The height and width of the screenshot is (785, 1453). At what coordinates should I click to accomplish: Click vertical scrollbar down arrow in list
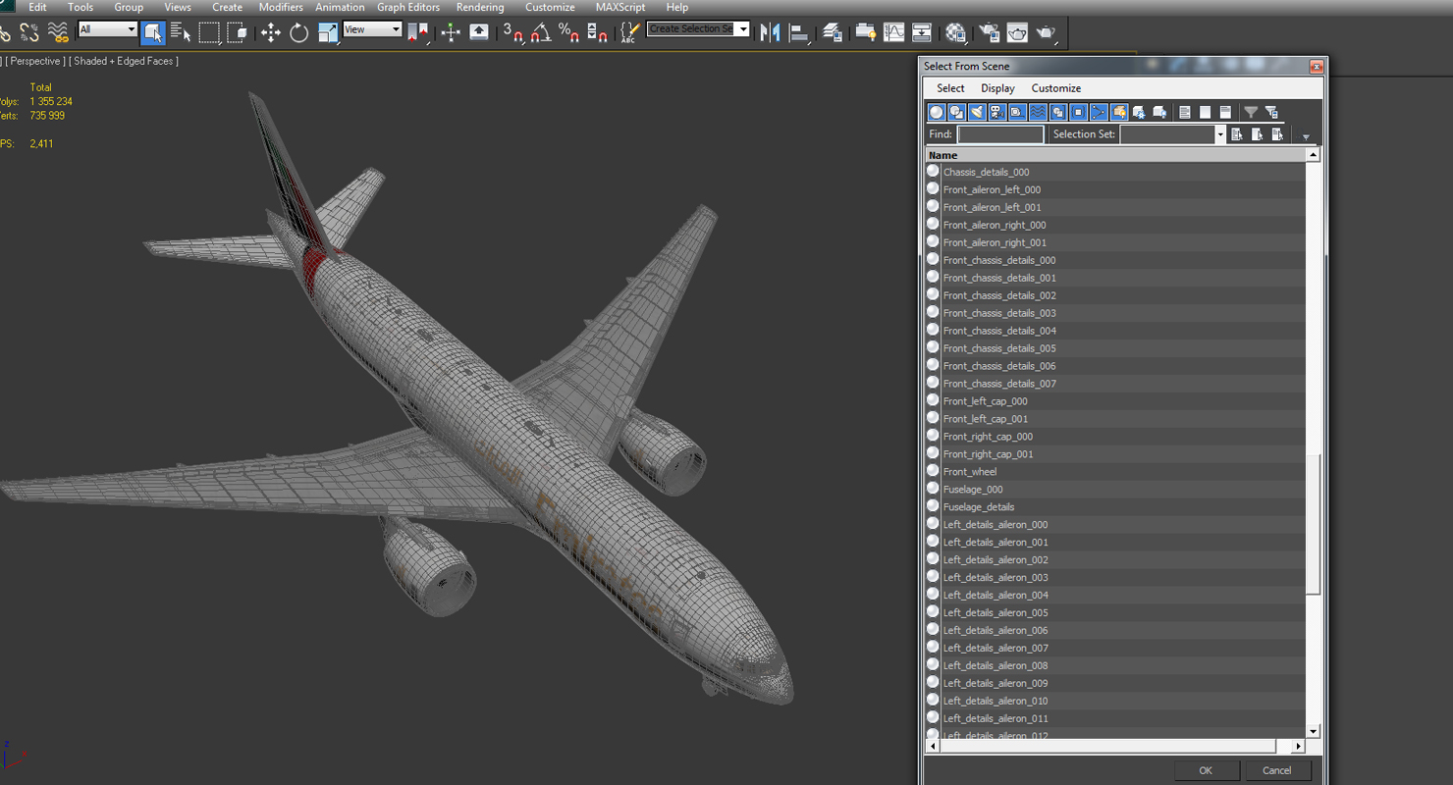click(1314, 731)
